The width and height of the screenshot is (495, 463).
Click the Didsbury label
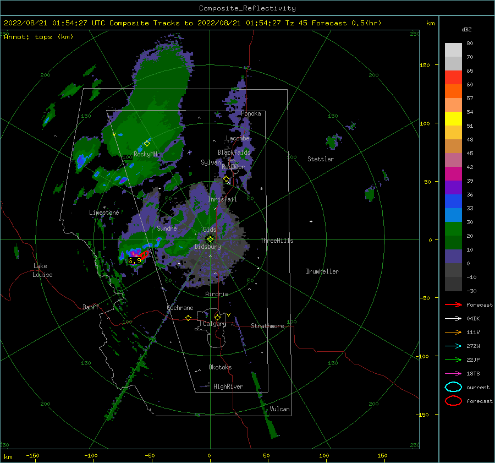(207, 247)
